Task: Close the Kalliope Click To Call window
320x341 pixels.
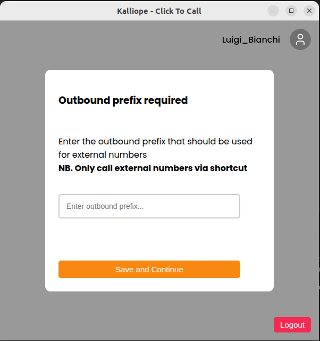Action: point(309,11)
